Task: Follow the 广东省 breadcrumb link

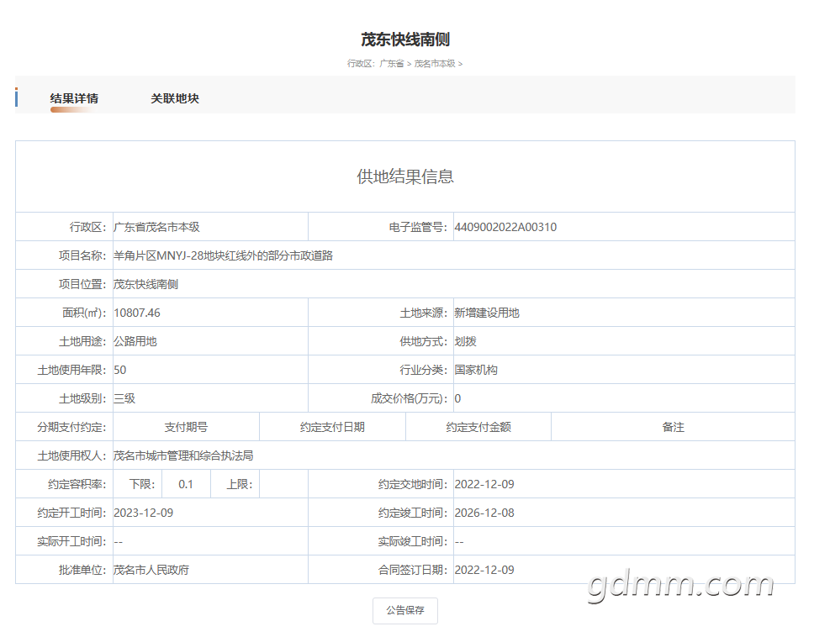Action: 391,63
